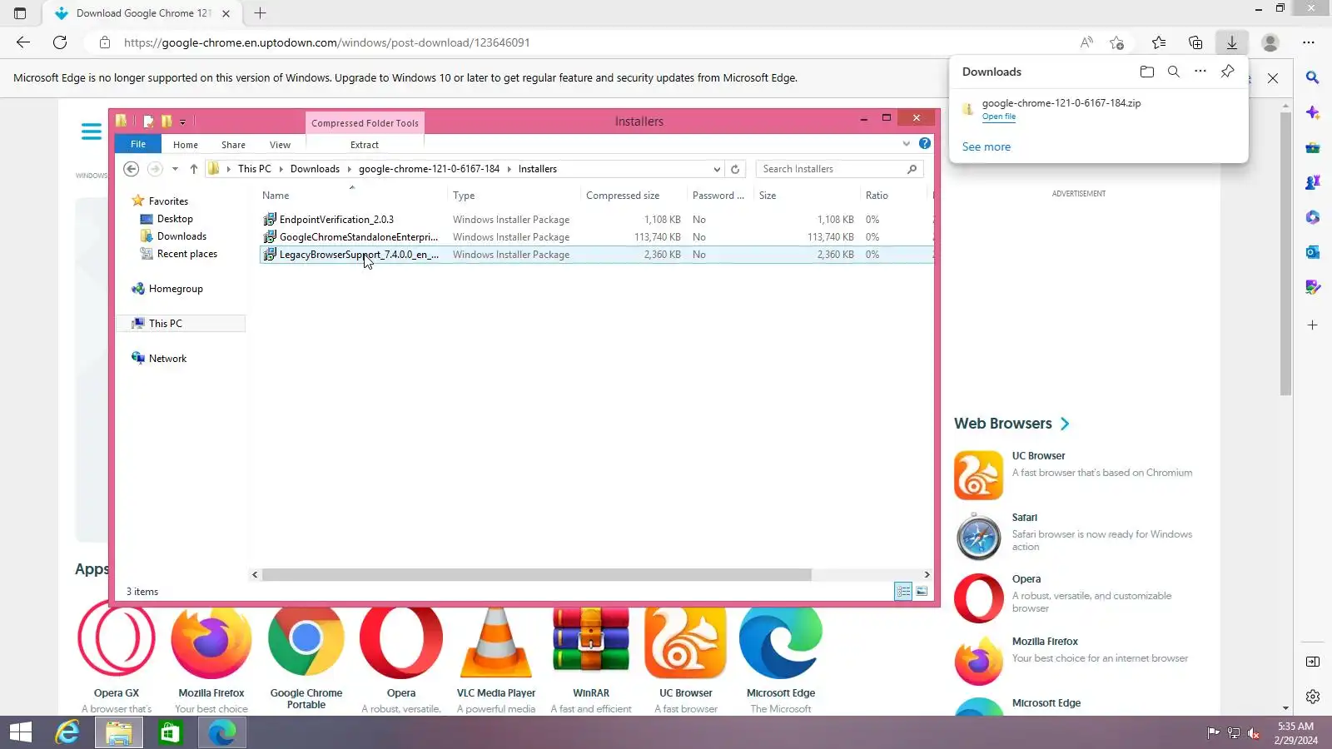Image resolution: width=1332 pixels, height=749 pixels.
Task: Navigate back in File Explorer
Action: pyautogui.click(x=131, y=169)
